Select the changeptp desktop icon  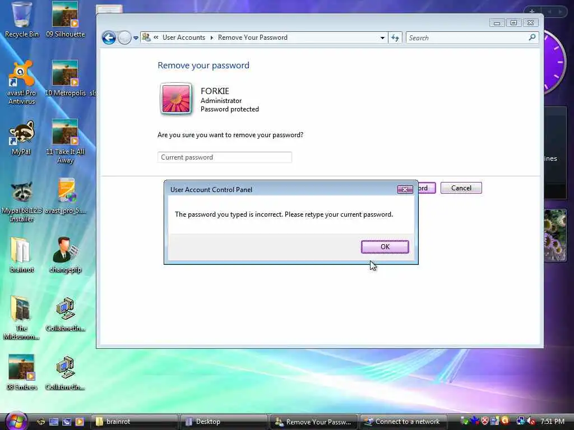(65, 255)
